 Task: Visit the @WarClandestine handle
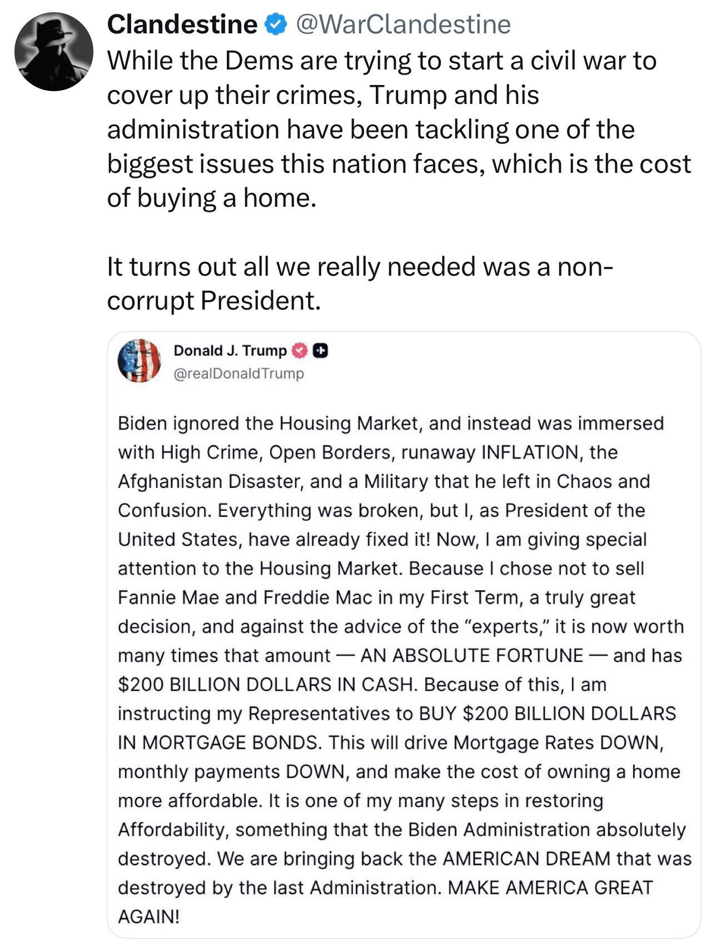(x=404, y=25)
